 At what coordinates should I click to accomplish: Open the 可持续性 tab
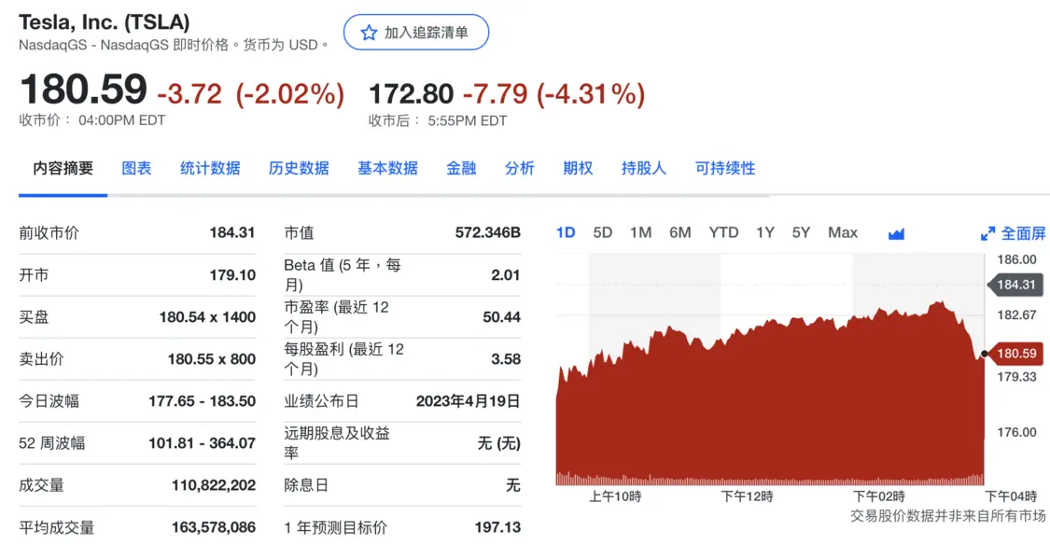725,168
